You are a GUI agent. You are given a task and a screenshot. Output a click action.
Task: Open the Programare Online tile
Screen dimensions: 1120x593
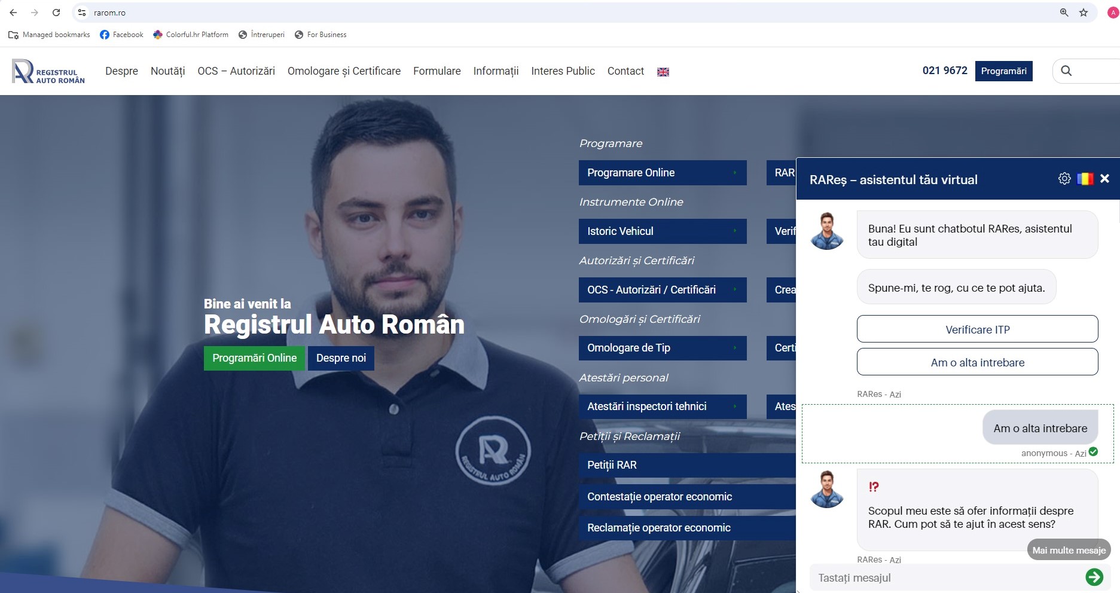pos(663,173)
